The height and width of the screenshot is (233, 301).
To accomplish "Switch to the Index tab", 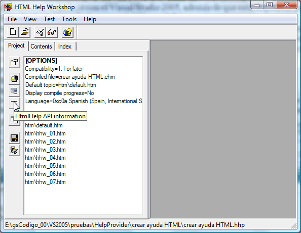I will coord(65,46).
